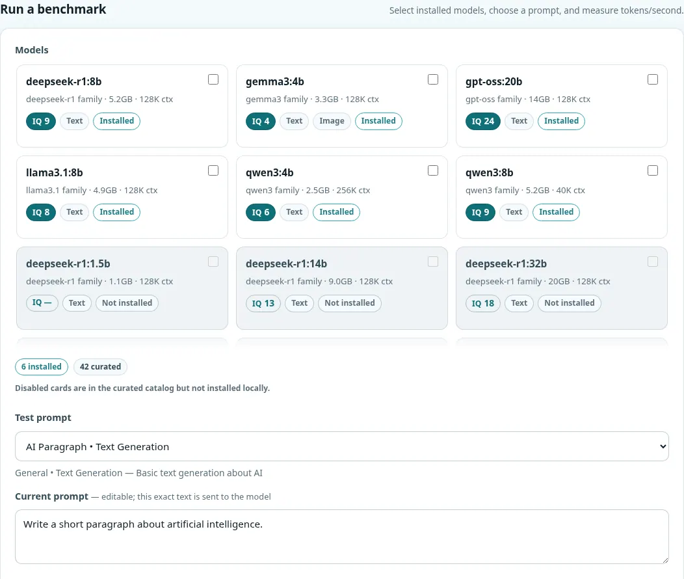
Task: Click Installed tag on qwen3:8b
Action: click(556, 213)
